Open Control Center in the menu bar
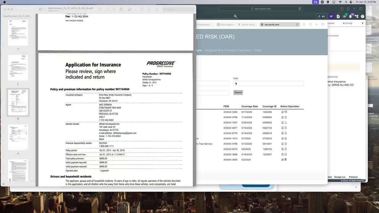 pyautogui.click(x=351, y=2)
